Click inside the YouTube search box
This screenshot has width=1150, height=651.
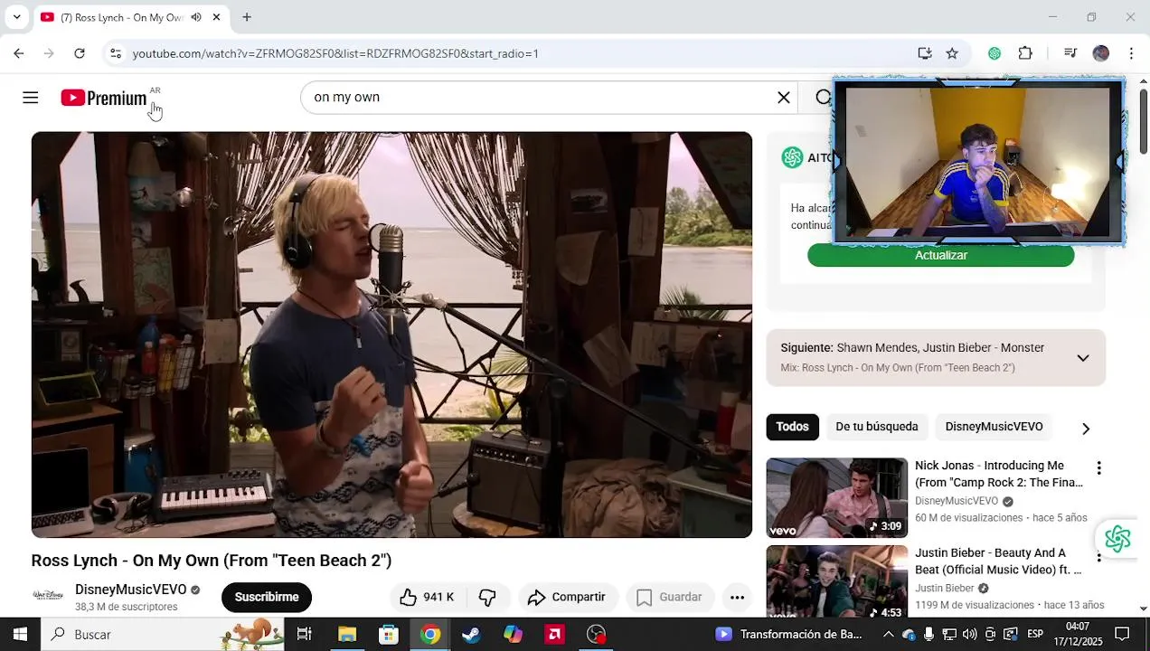pyautogui.click(x=538, y=98)
